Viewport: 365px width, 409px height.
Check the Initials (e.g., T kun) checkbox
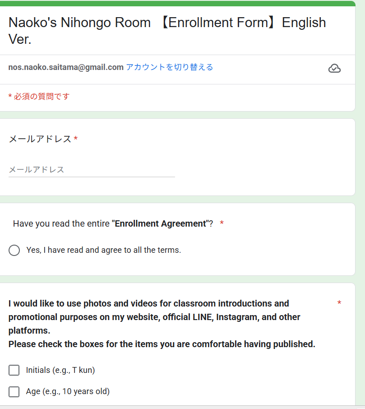coord(14,370)
